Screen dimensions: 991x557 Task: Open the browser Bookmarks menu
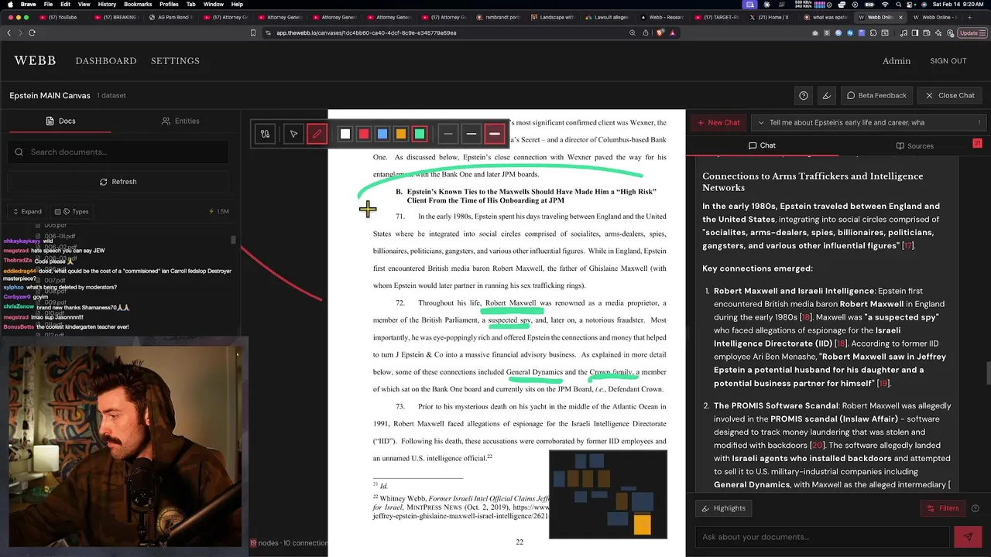[138, 4]
